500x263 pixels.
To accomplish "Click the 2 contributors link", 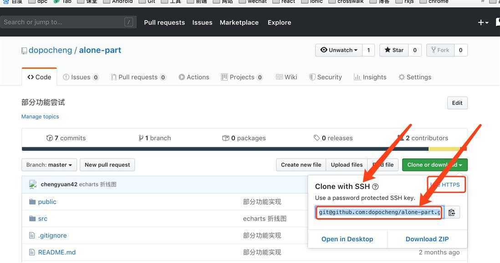I will [423, 138].
